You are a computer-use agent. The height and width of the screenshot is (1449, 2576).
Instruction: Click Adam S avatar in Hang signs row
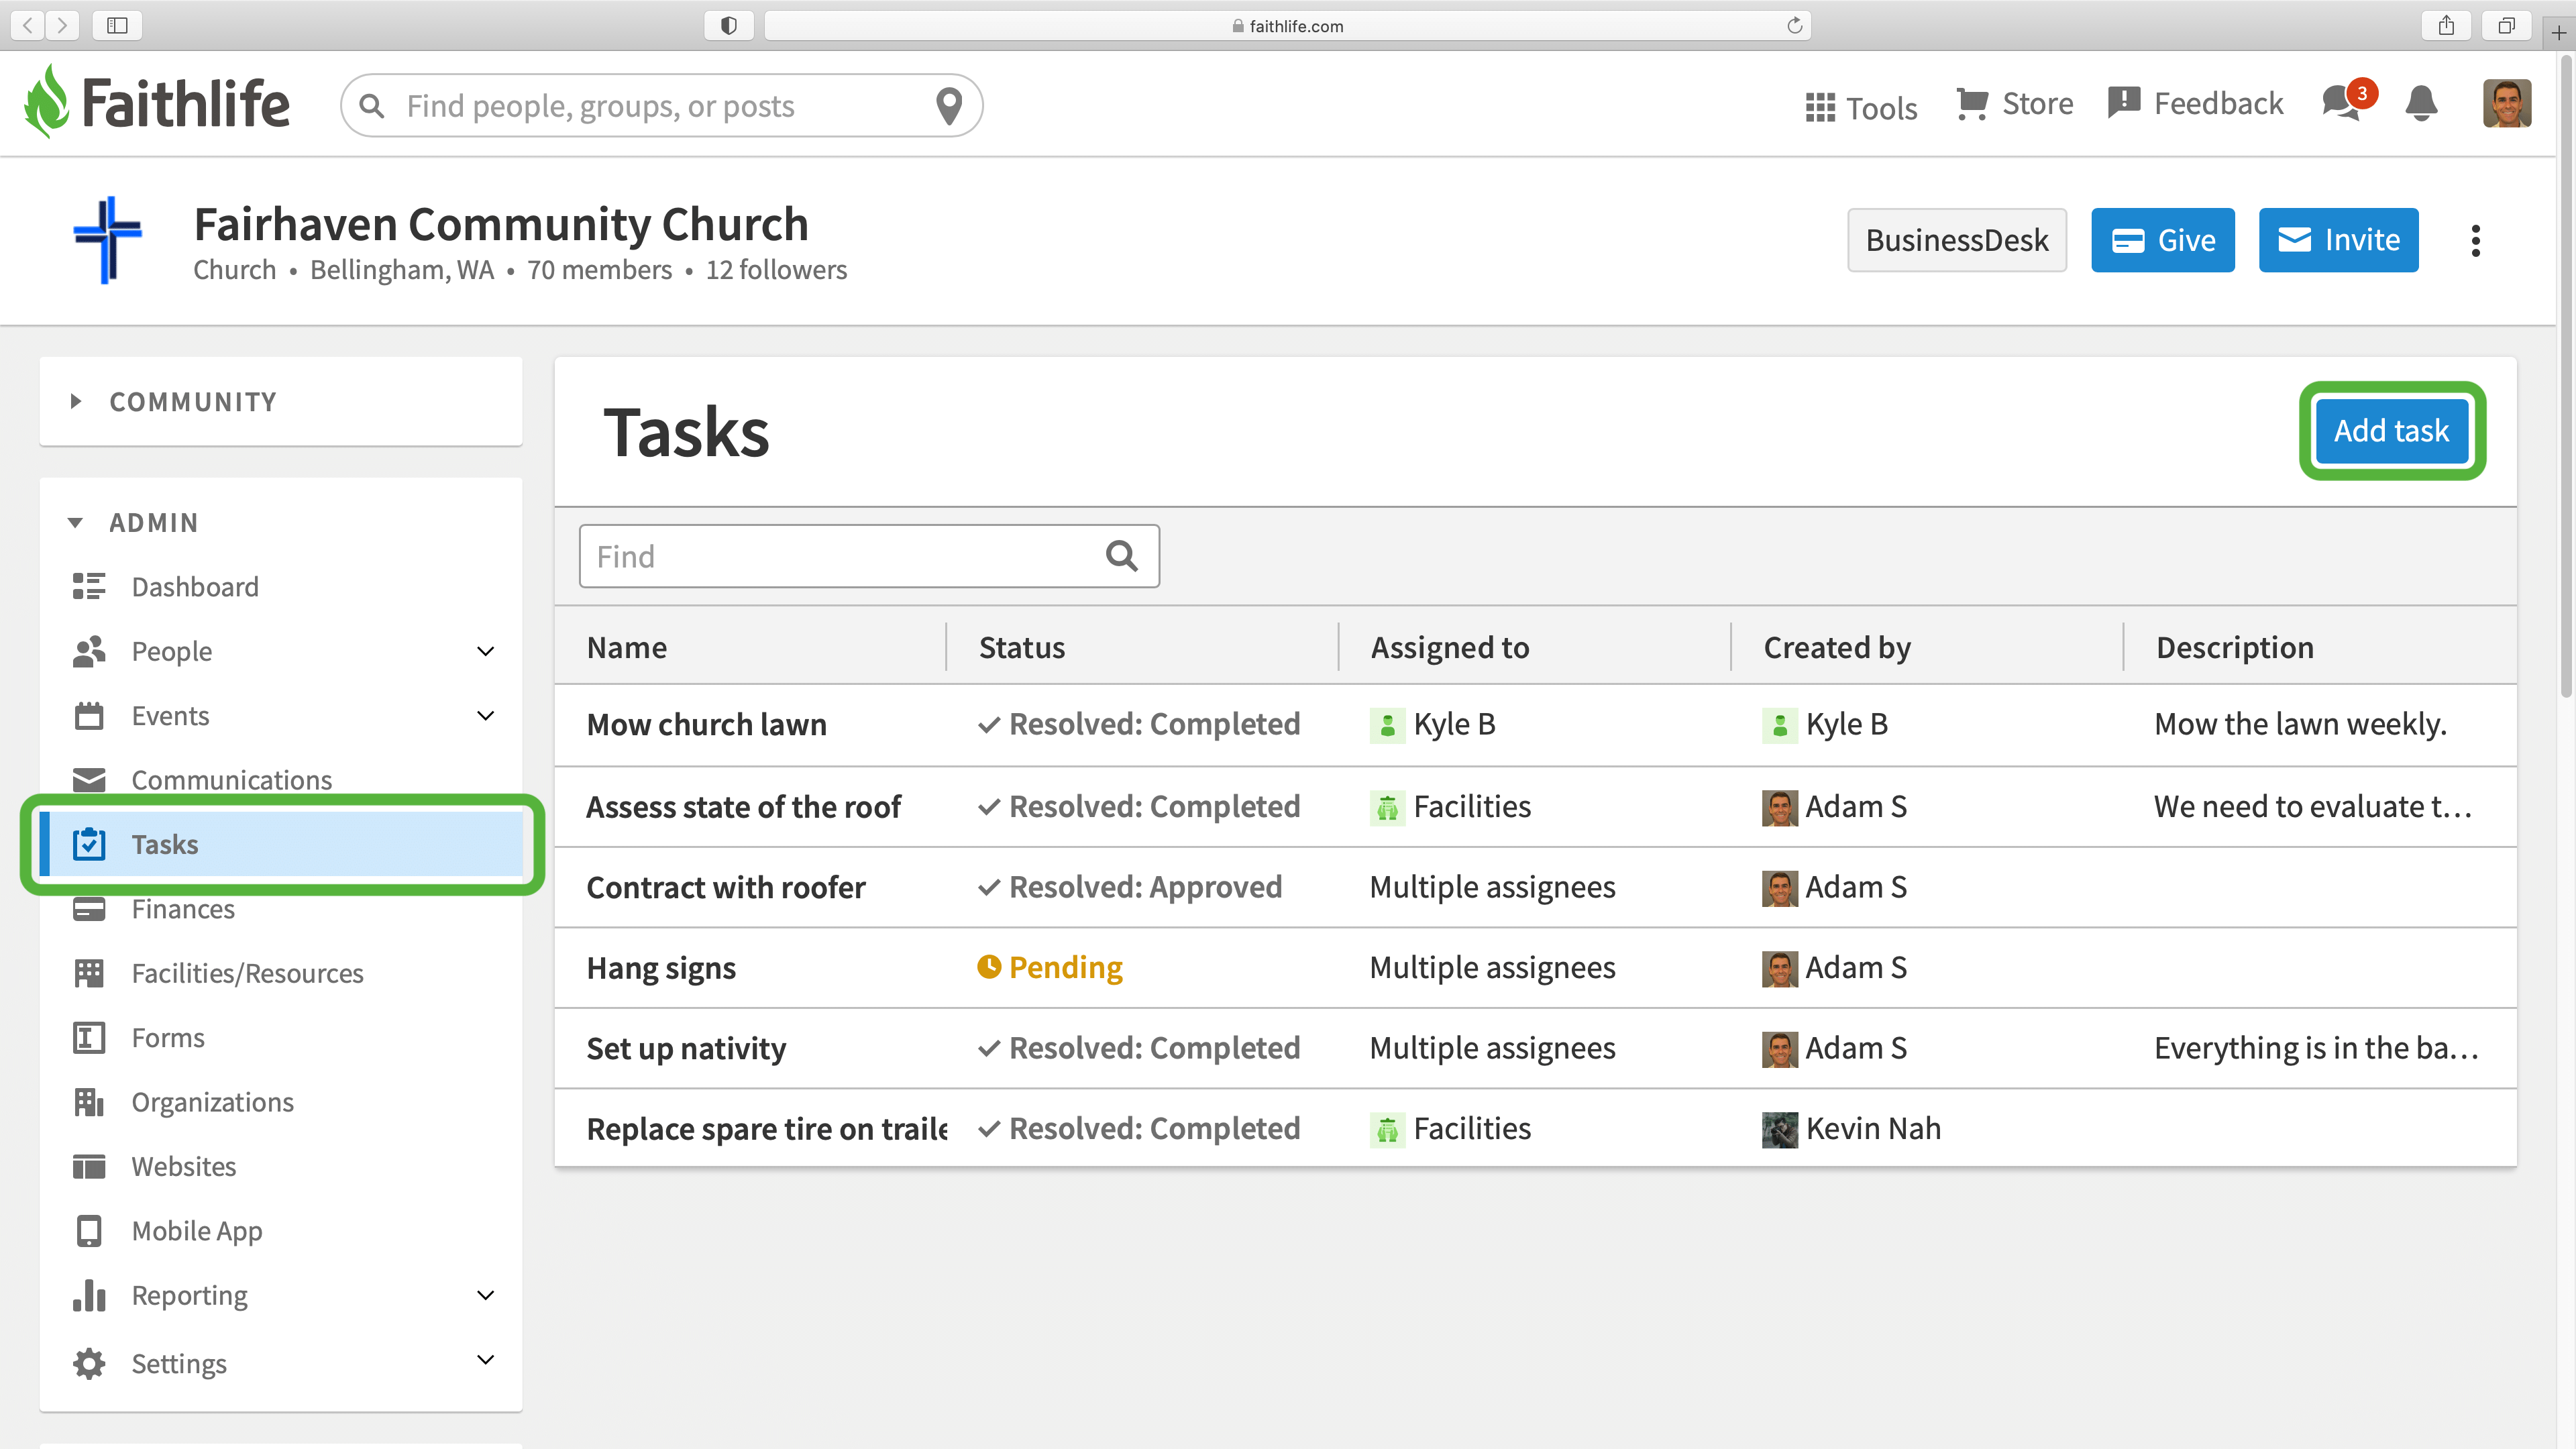[1779, 969]
